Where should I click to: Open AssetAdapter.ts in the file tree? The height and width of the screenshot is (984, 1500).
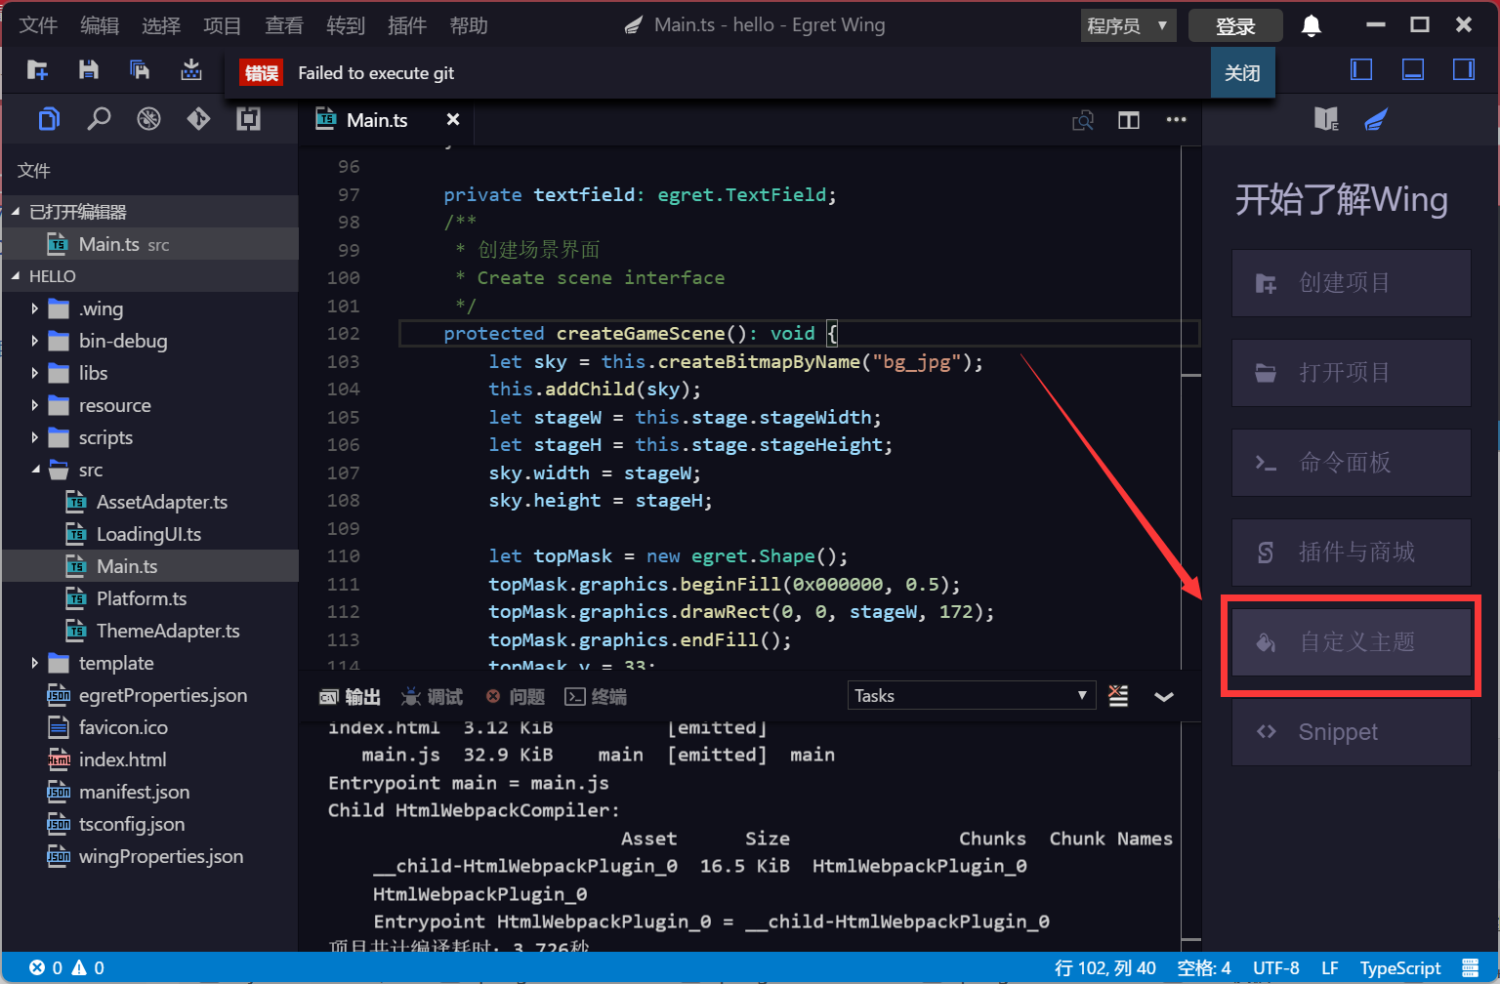[x=150, y=502]
